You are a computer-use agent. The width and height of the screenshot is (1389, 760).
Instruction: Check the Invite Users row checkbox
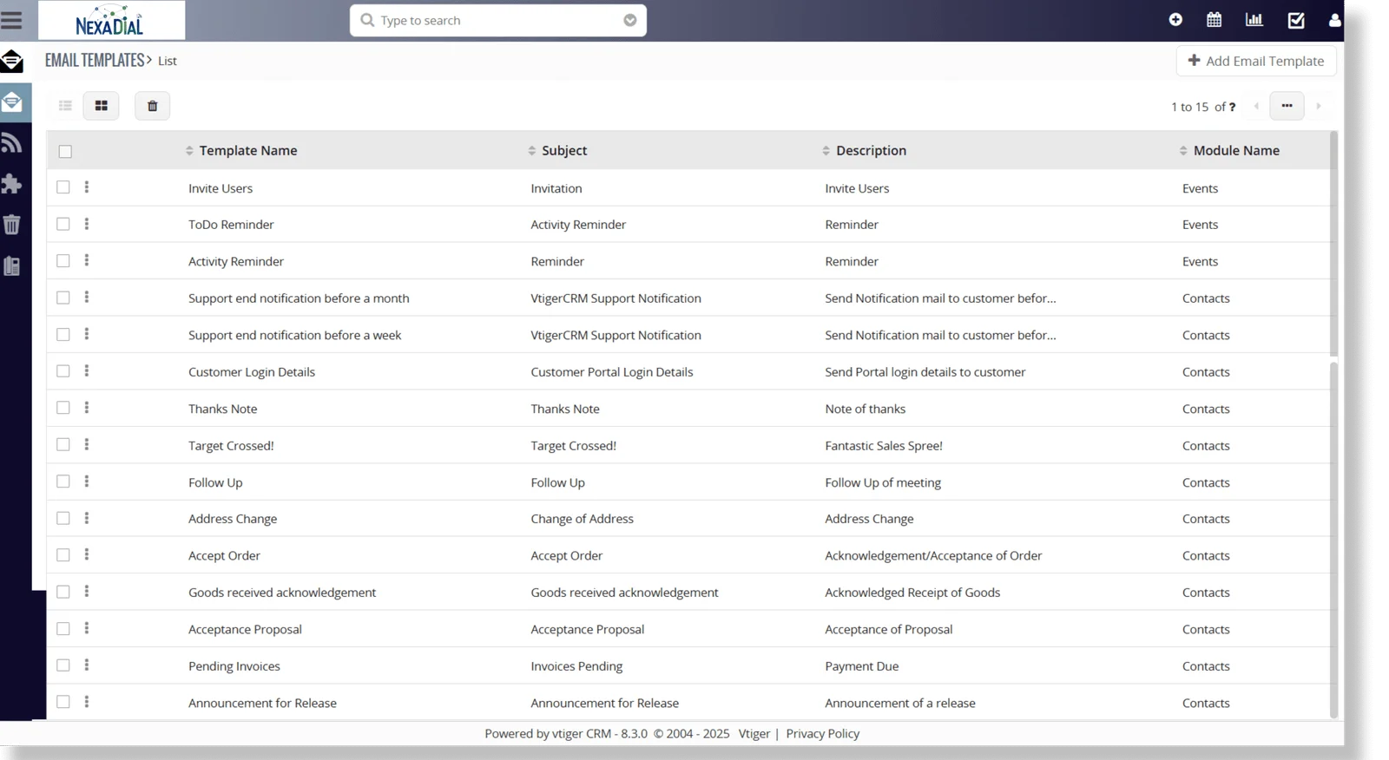coord(63,187)
